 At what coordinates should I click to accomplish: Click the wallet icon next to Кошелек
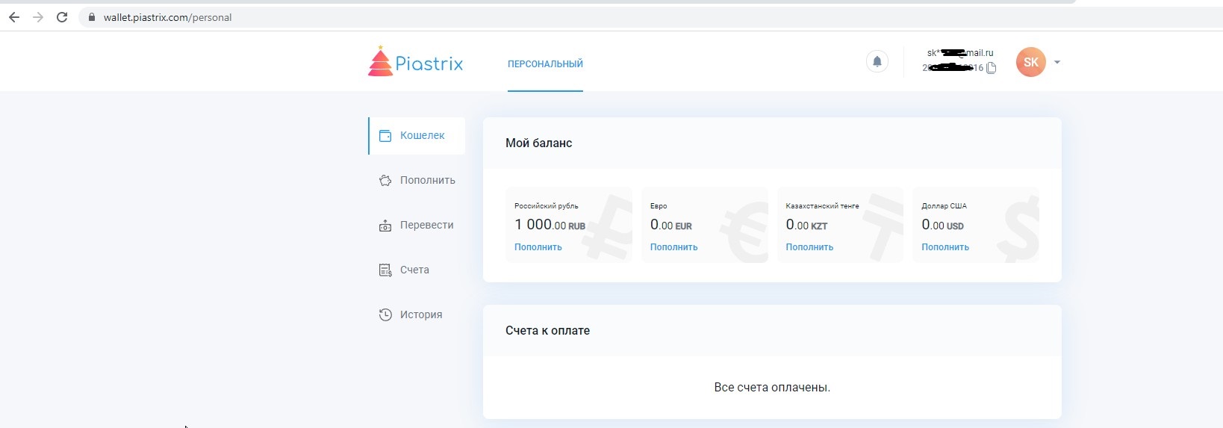click(385, 136)
